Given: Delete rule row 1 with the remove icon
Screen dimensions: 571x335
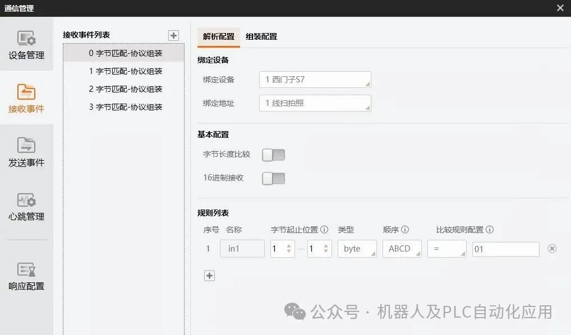Looking at the screenshot, I should click(552, 248).
